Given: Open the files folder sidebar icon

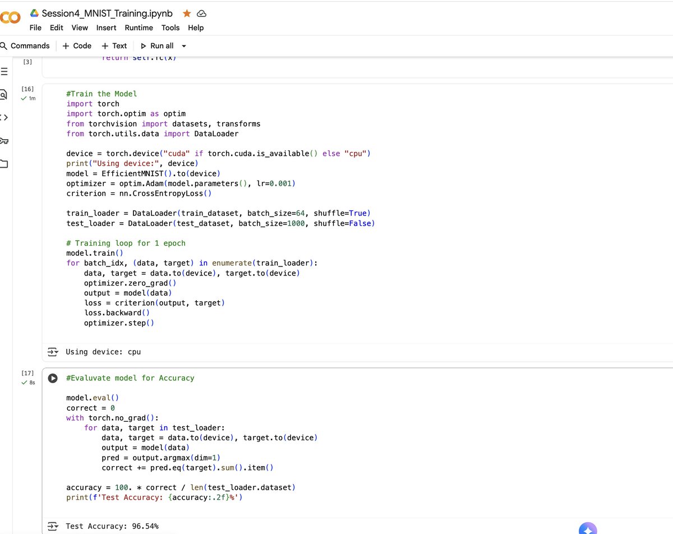Looking at the screenshot, I should pos(4,164).
